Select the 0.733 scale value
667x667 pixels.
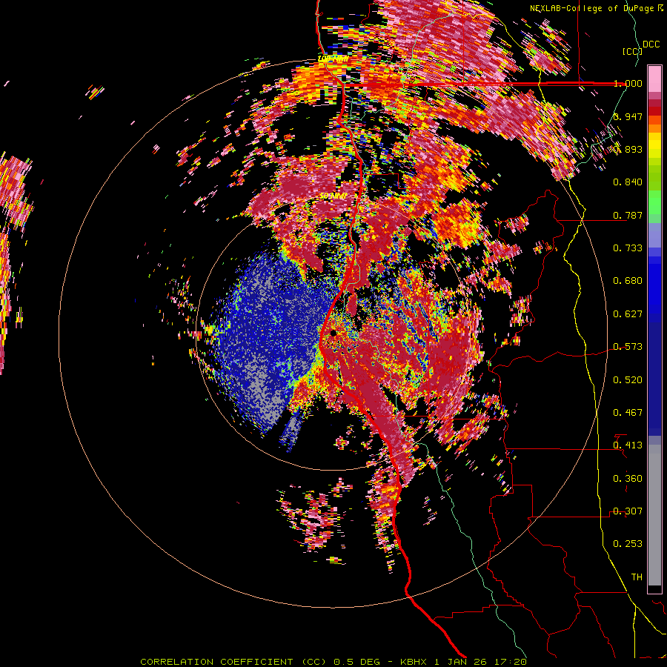(x=628, y=248)
